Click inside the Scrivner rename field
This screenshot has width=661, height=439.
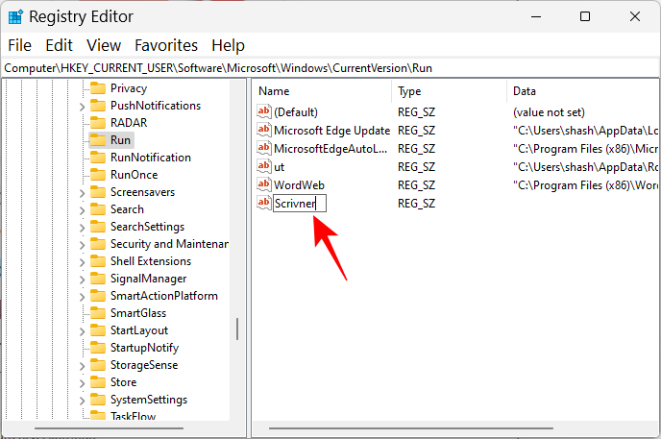point(300,203)
